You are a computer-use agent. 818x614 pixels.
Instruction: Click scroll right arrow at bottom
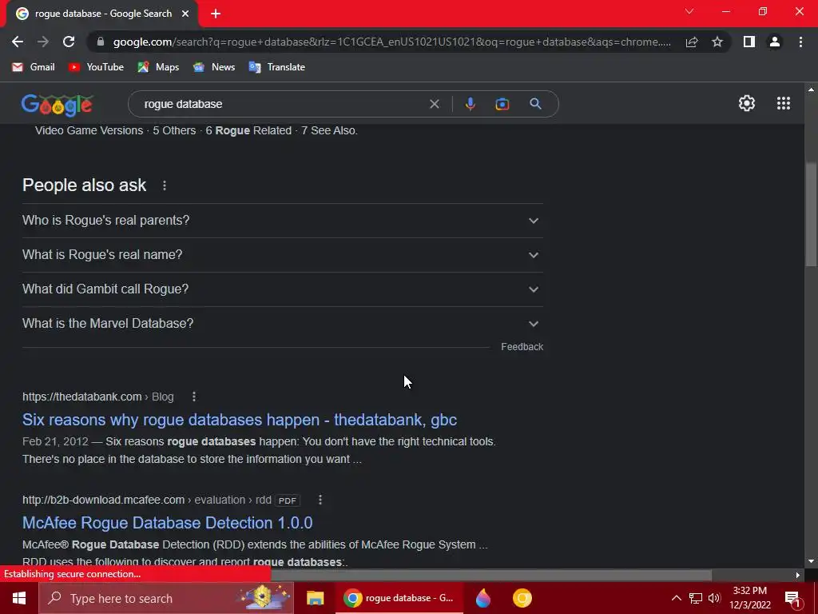click(797, 575)
